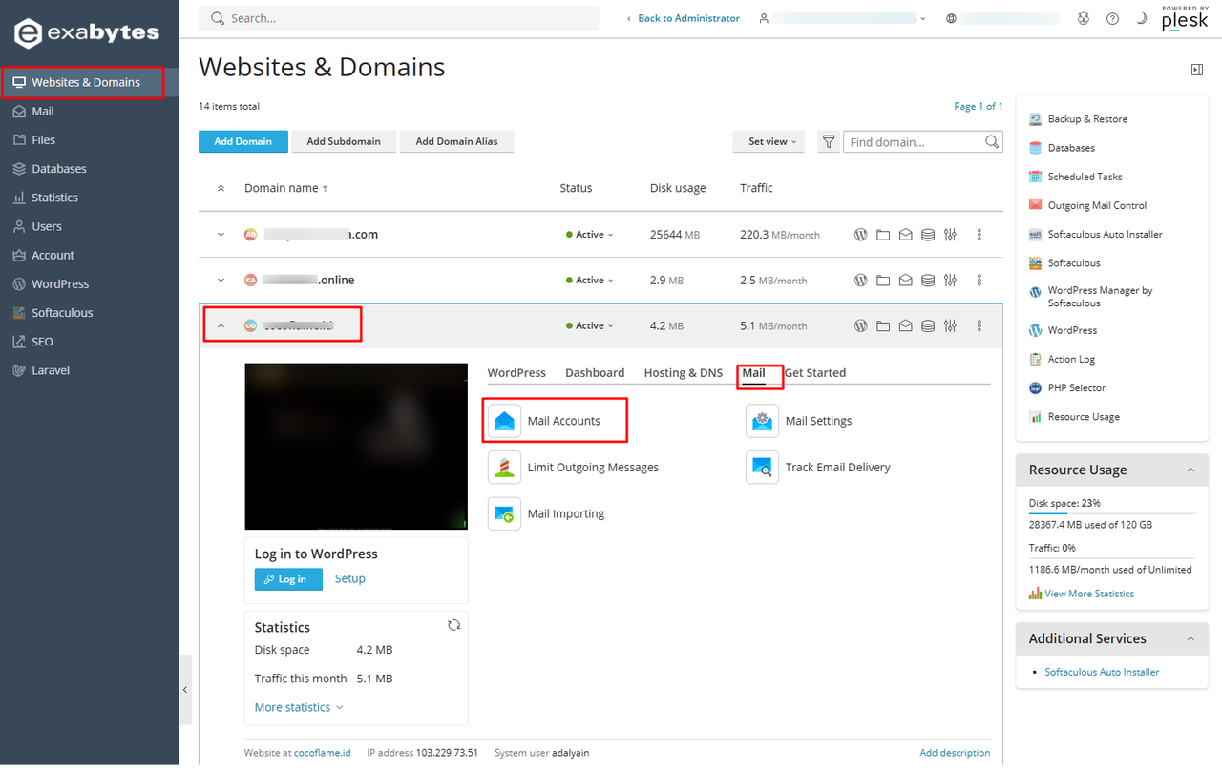This screenshot has width=1222, height=773.
Task: Collapse the third expanded domain row
Action: pyautogui.click(x=221, y=326)
